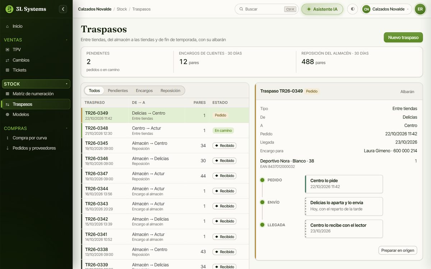Click the Matriz de numeración grid icon

coord(7,94)
